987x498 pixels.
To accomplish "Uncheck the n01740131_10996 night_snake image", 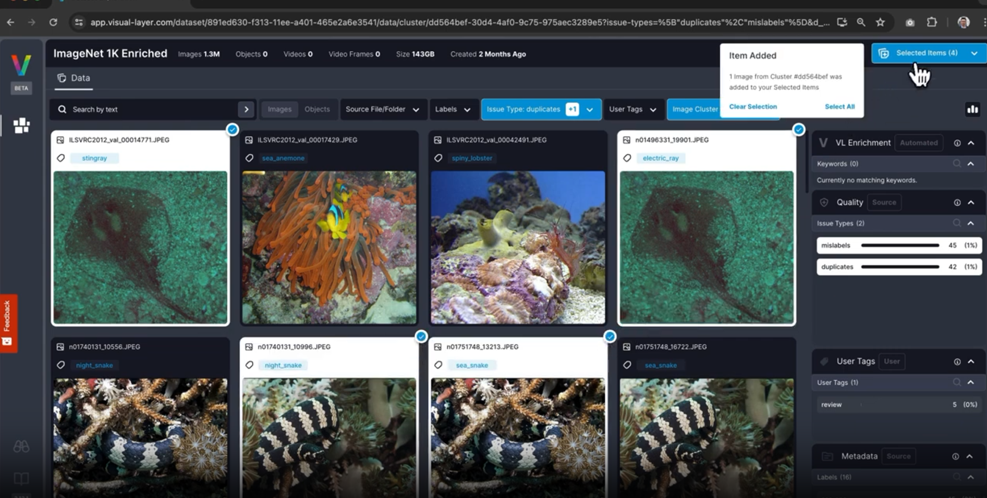I will pyautogui.click(x=421, y=337).
